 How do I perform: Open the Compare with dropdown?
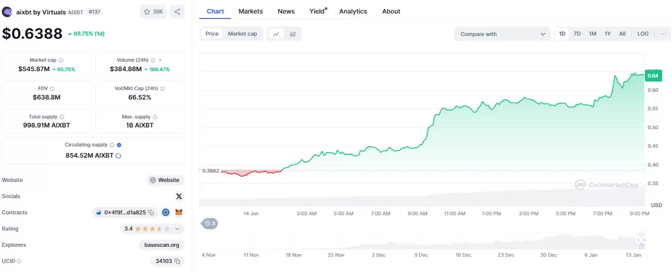pos(502,34)
